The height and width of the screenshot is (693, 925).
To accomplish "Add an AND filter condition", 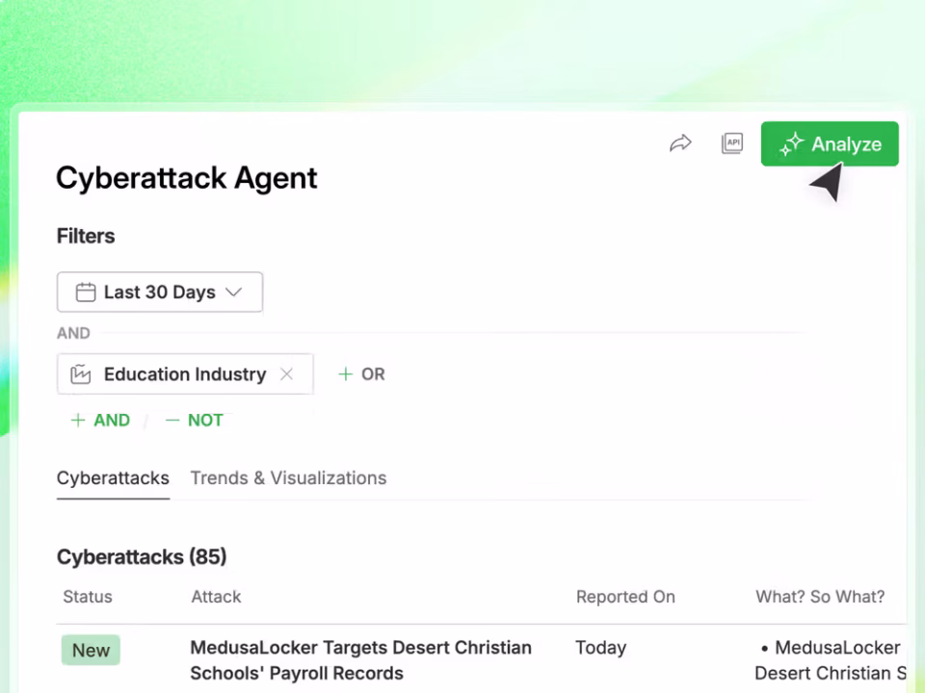I will coord(100,421).
